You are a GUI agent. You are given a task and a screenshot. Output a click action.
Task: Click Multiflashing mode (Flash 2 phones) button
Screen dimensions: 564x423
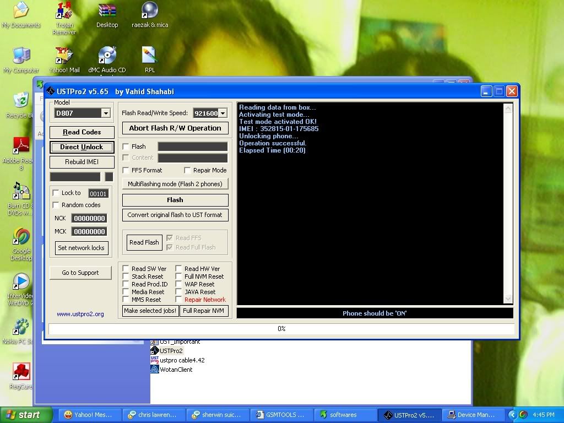tap(175, 184)
